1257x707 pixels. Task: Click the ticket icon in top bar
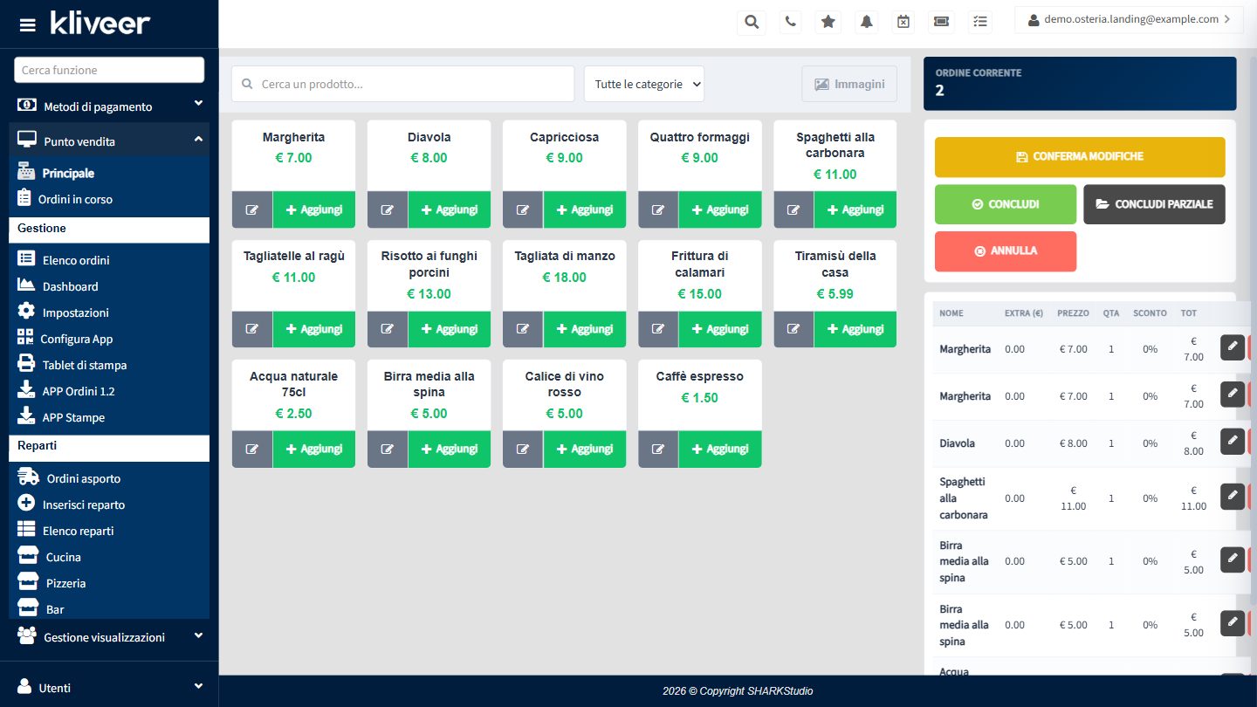942,22
